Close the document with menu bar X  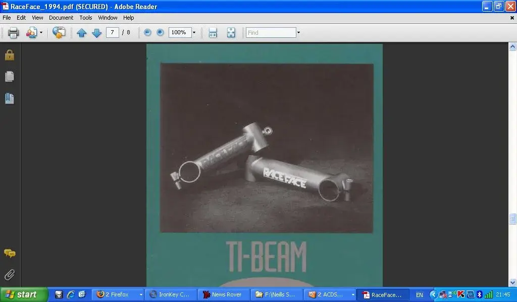point(512,18)
